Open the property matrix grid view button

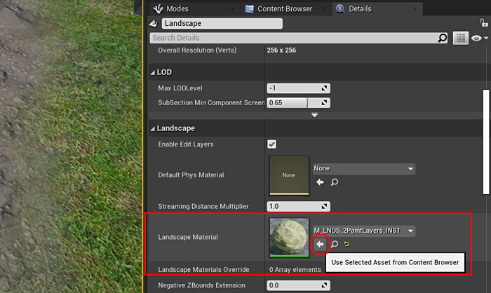tap(461, 38)
